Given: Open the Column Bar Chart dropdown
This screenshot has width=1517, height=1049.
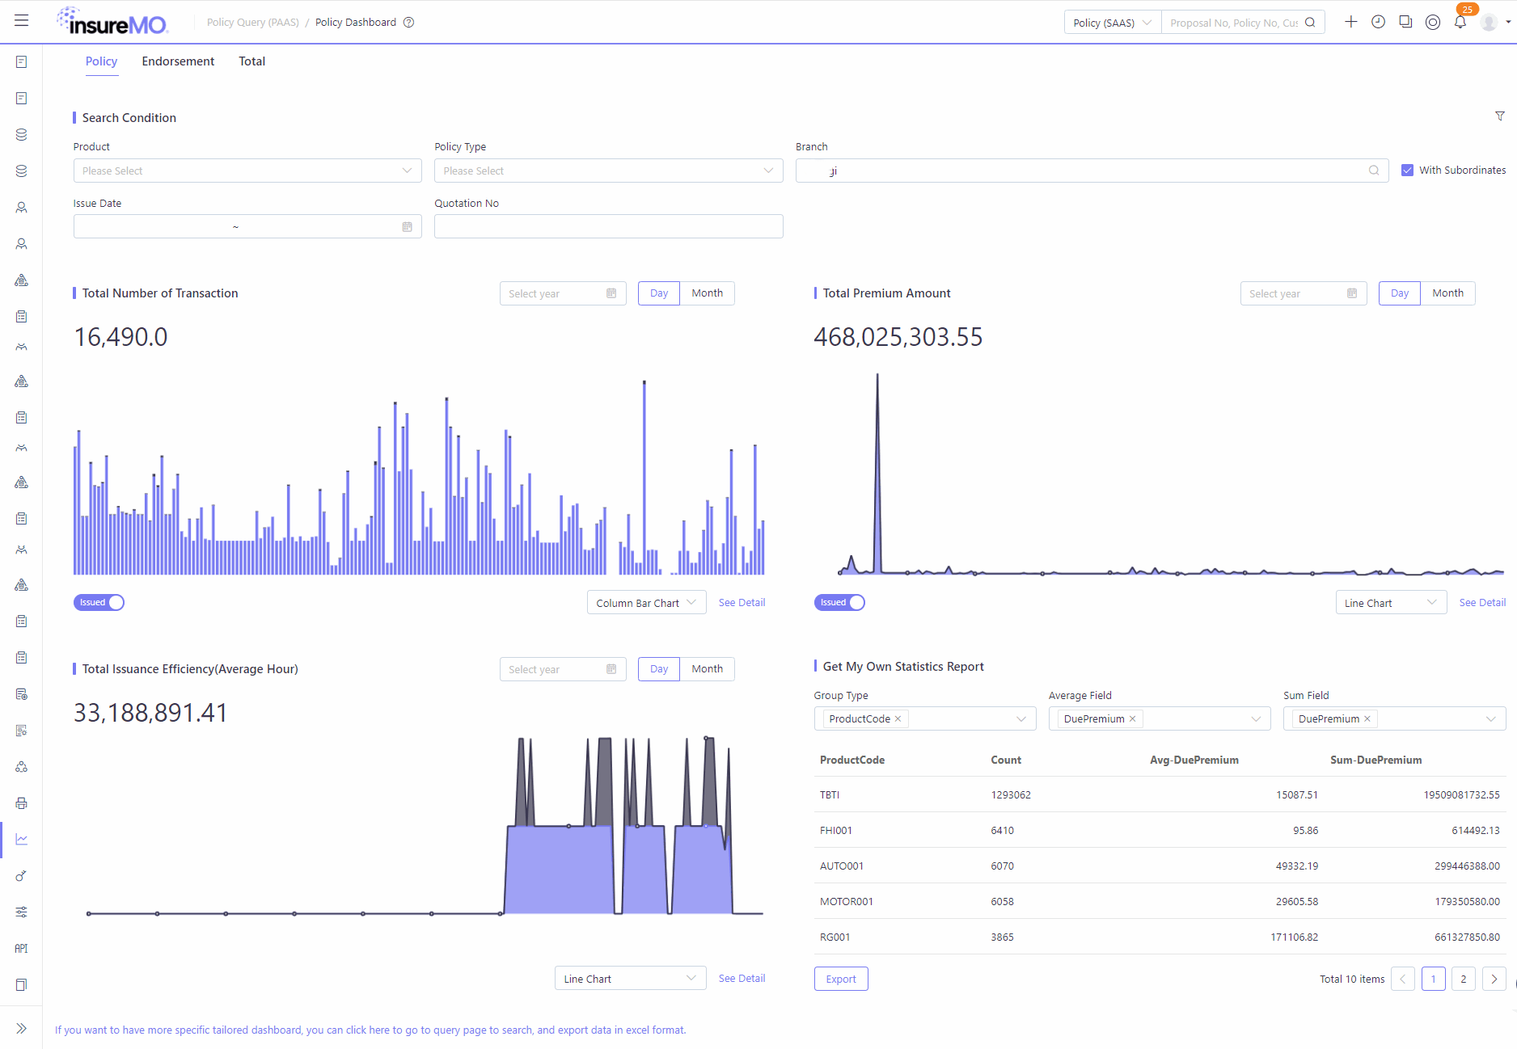Looking at the screenshot, I should tap(646, 603).
